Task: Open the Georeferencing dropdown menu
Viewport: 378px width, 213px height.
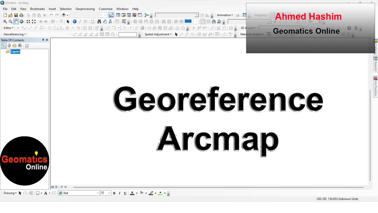Action: (14, 34)
